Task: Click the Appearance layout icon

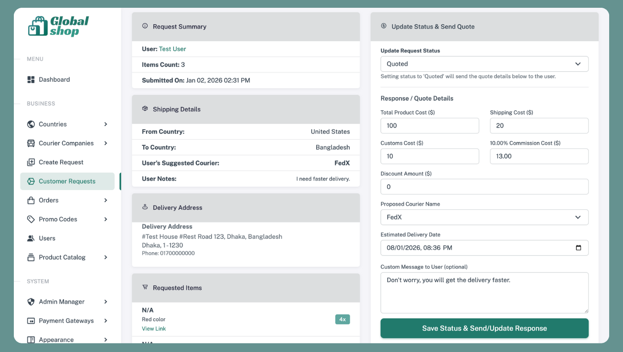Action: pyautogui.click(x=31, y=340)
